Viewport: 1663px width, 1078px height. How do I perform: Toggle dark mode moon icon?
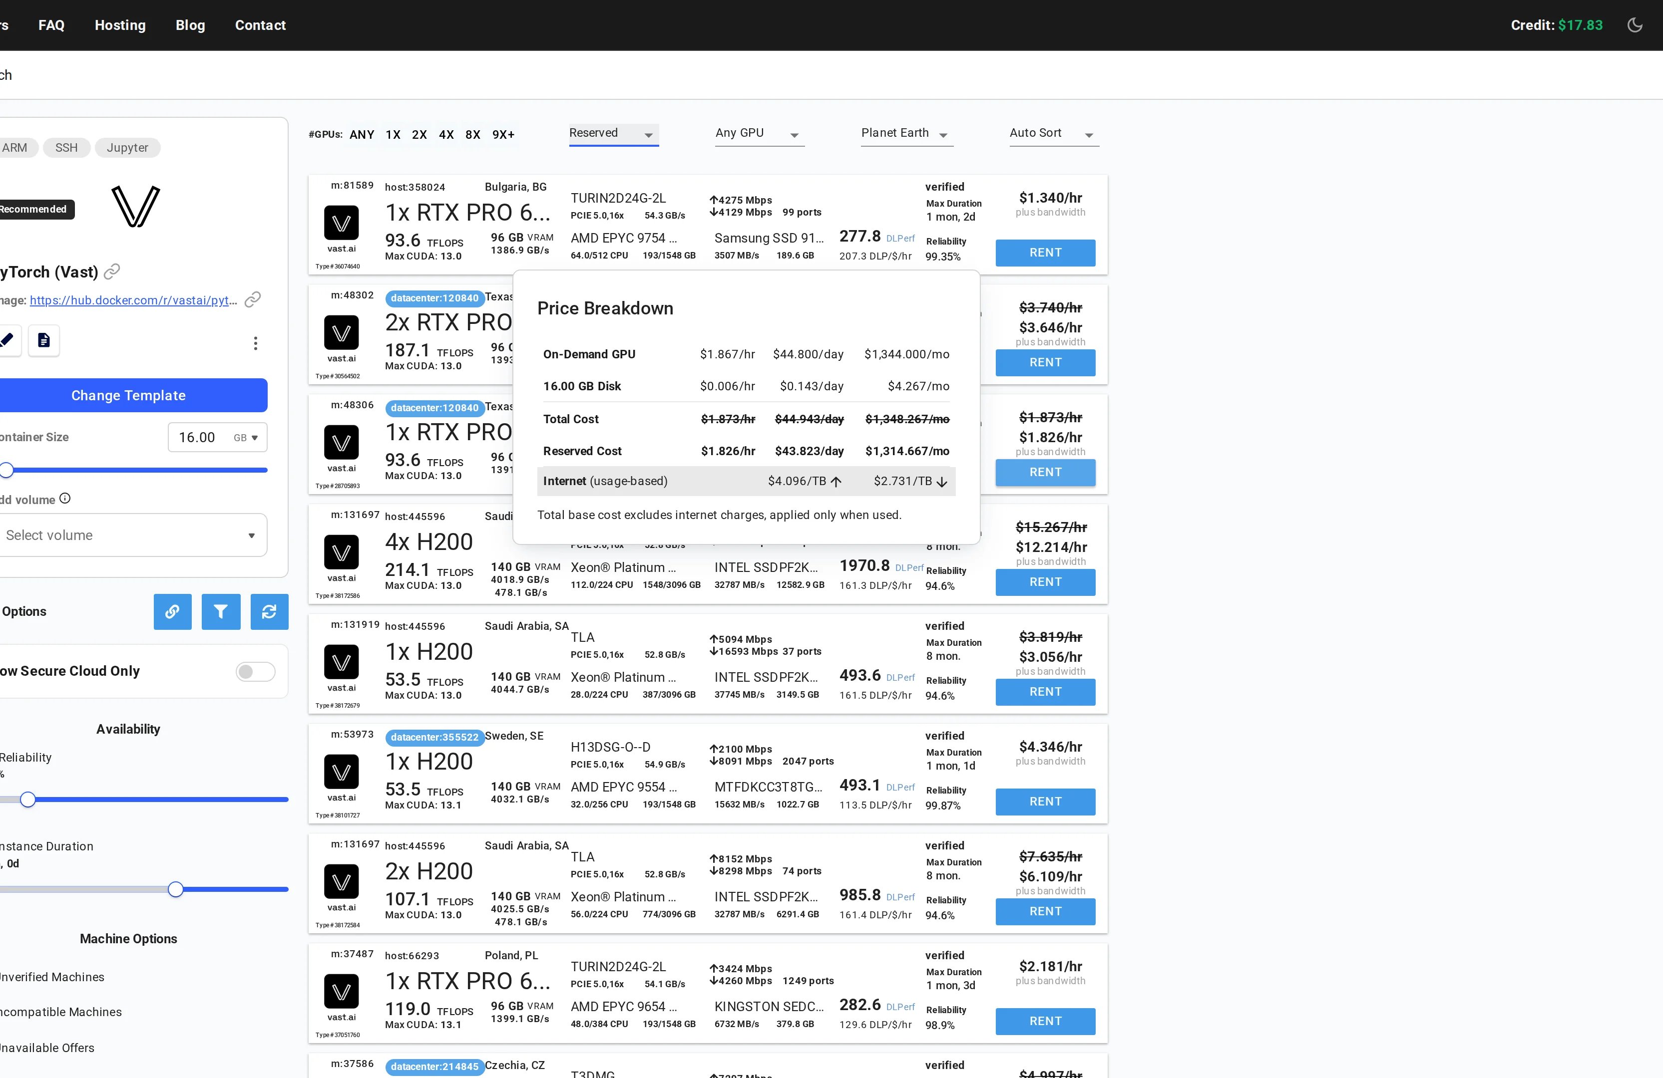pos(1635,25)
